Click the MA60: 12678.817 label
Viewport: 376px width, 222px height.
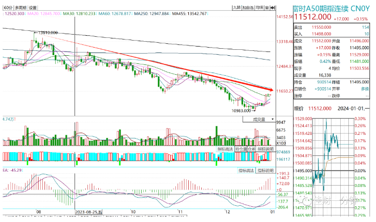coord(115,14)
